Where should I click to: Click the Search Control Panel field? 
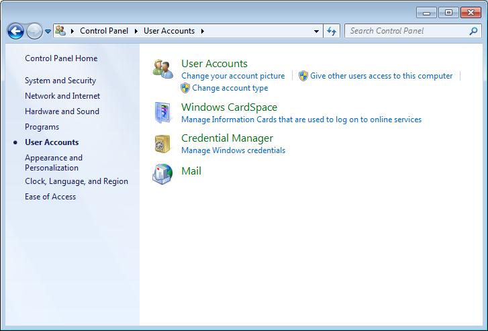(413, 31)
